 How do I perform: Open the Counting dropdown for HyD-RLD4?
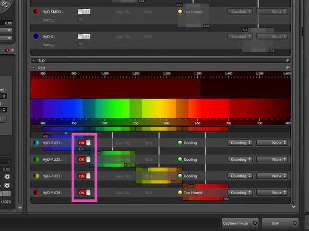coord(240,192)
